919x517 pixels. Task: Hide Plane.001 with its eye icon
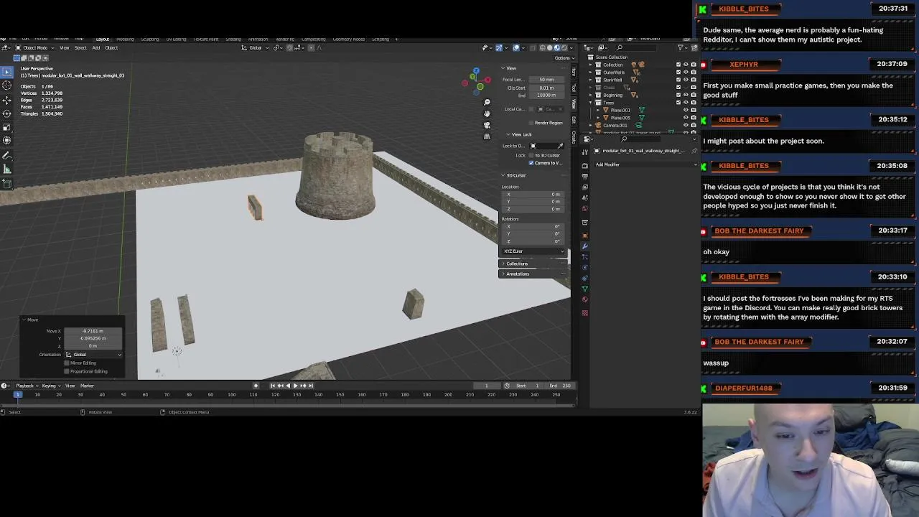click(686, 110)
